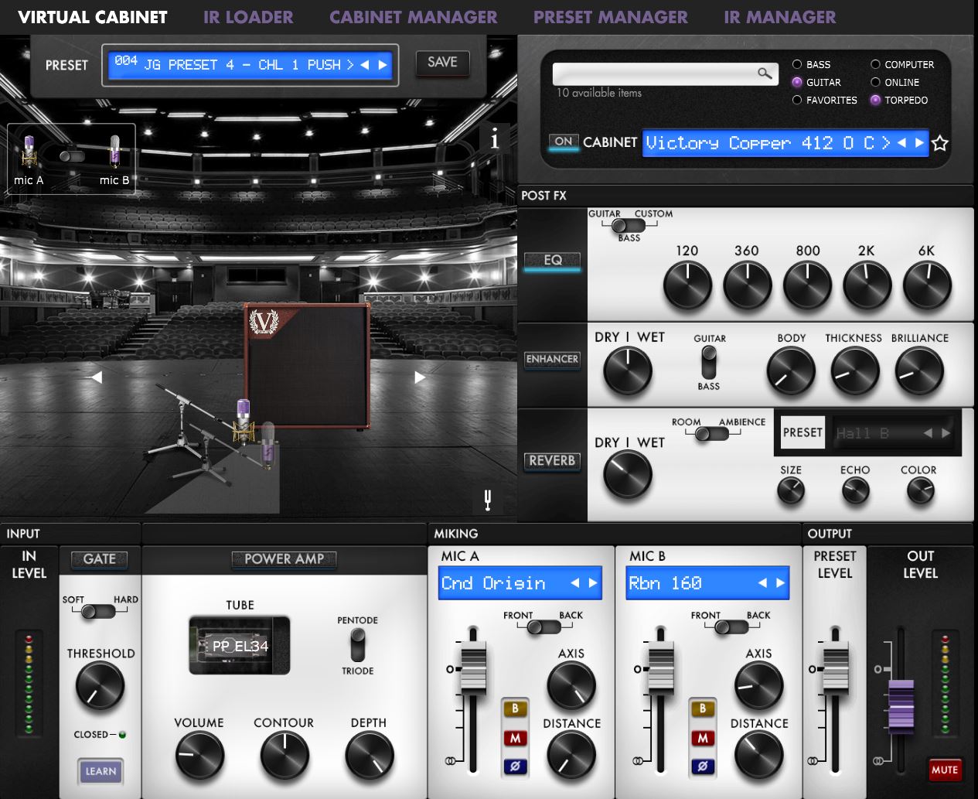Viewport: 978px width, 799px height.
Task: Select previous cabinet with left arrow
Action: point(901,142)
